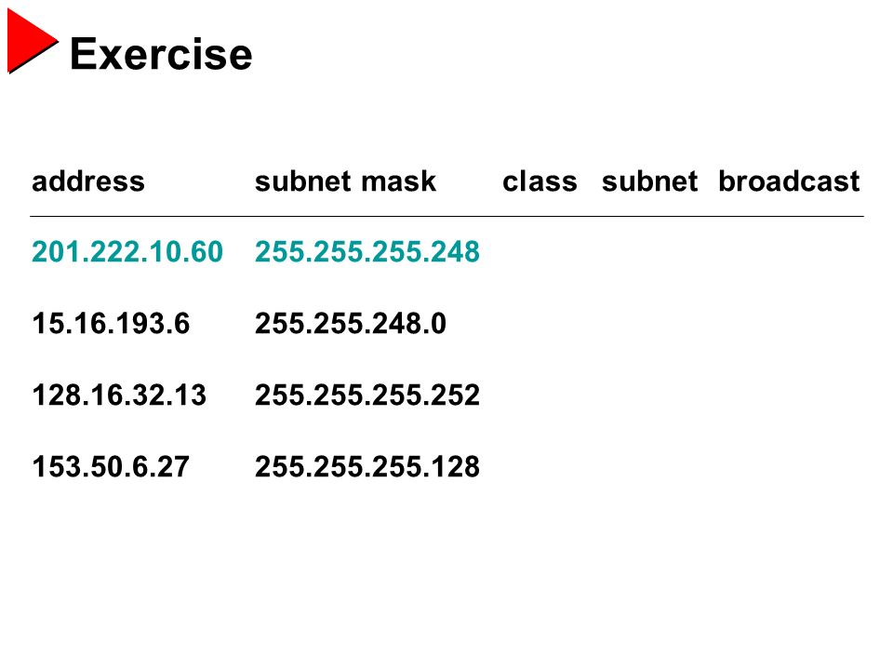Select address 201.222.10.60
893x670 pixels.
[x=127, y=251]
